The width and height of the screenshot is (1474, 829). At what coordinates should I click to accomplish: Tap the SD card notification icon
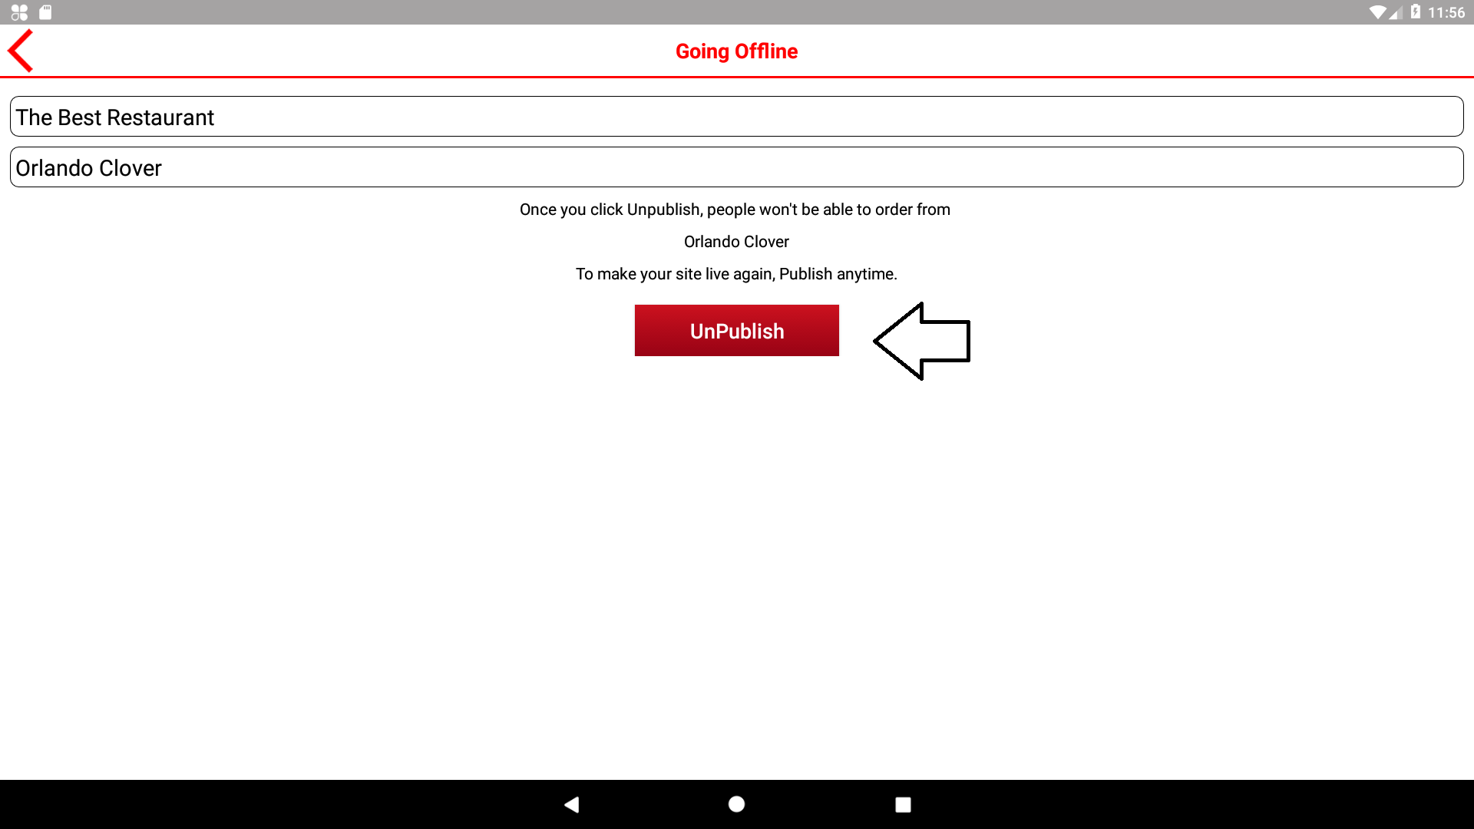pyautogui.click(x=45, y=12)
